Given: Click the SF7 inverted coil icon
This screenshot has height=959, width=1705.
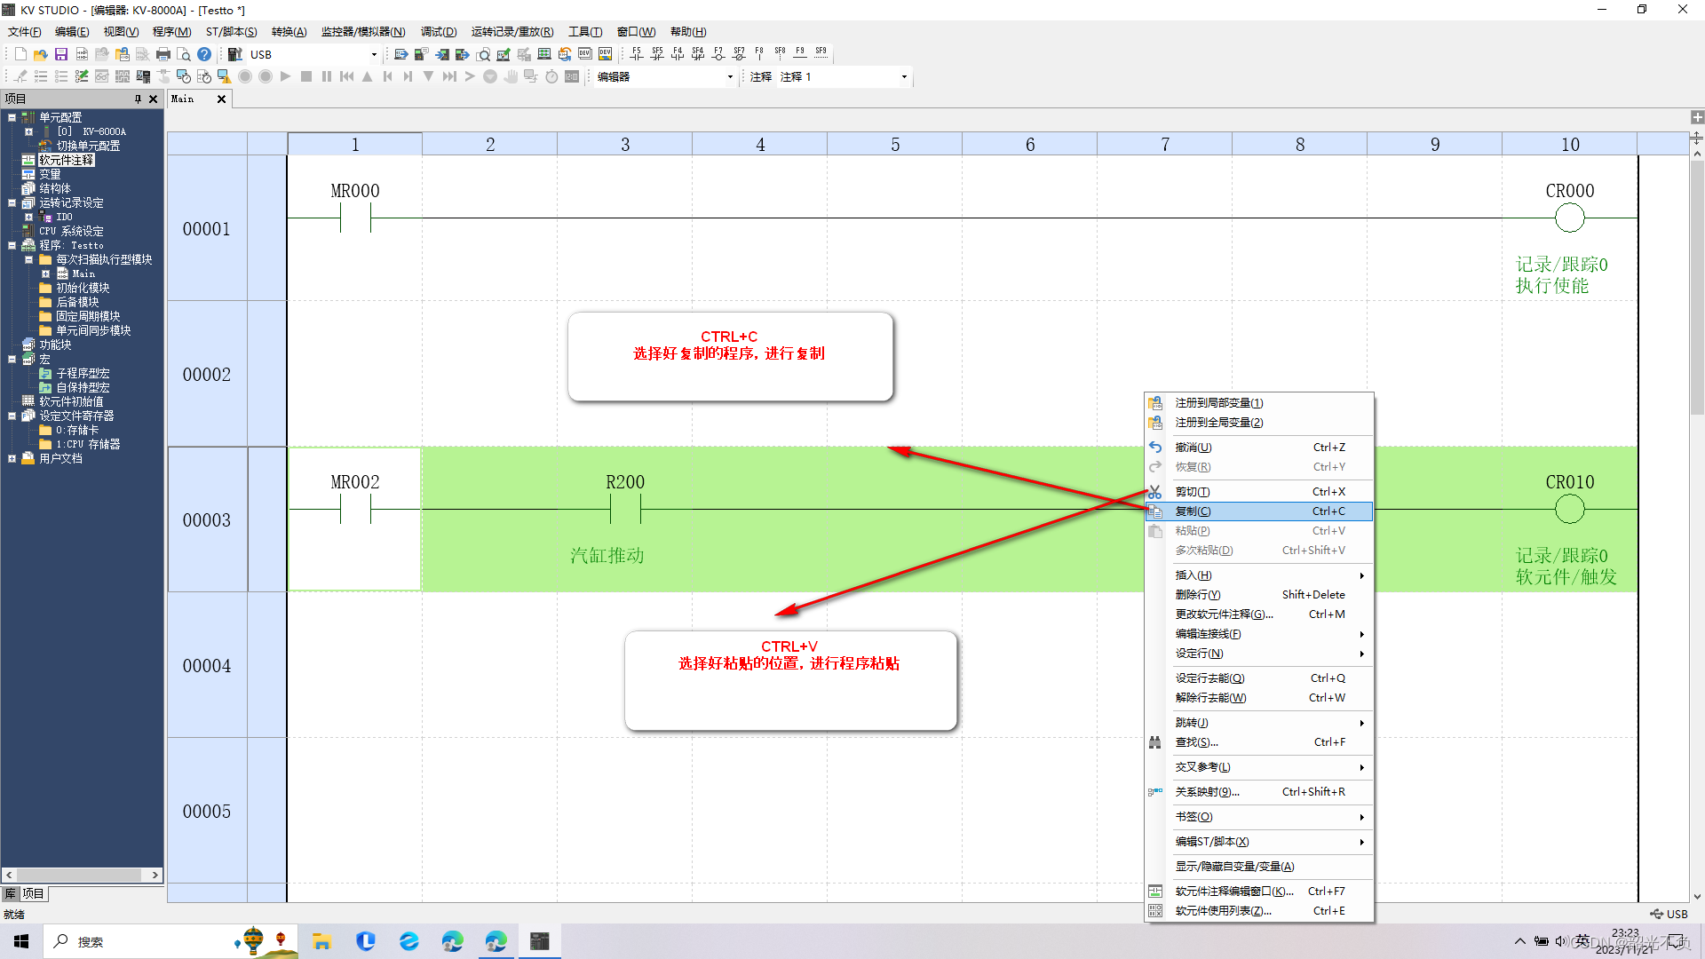Looking at the screenshot, I should pos(739,54).
